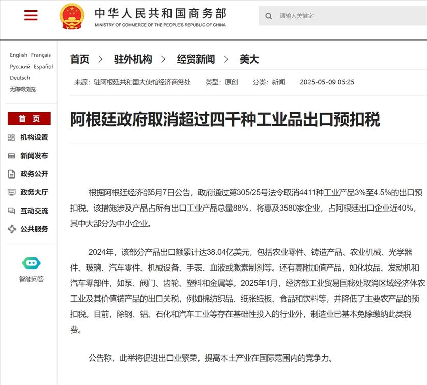Click the 政务大厅 monitor icon
This screenshot has height=385, width=427.
click(12, 192)
